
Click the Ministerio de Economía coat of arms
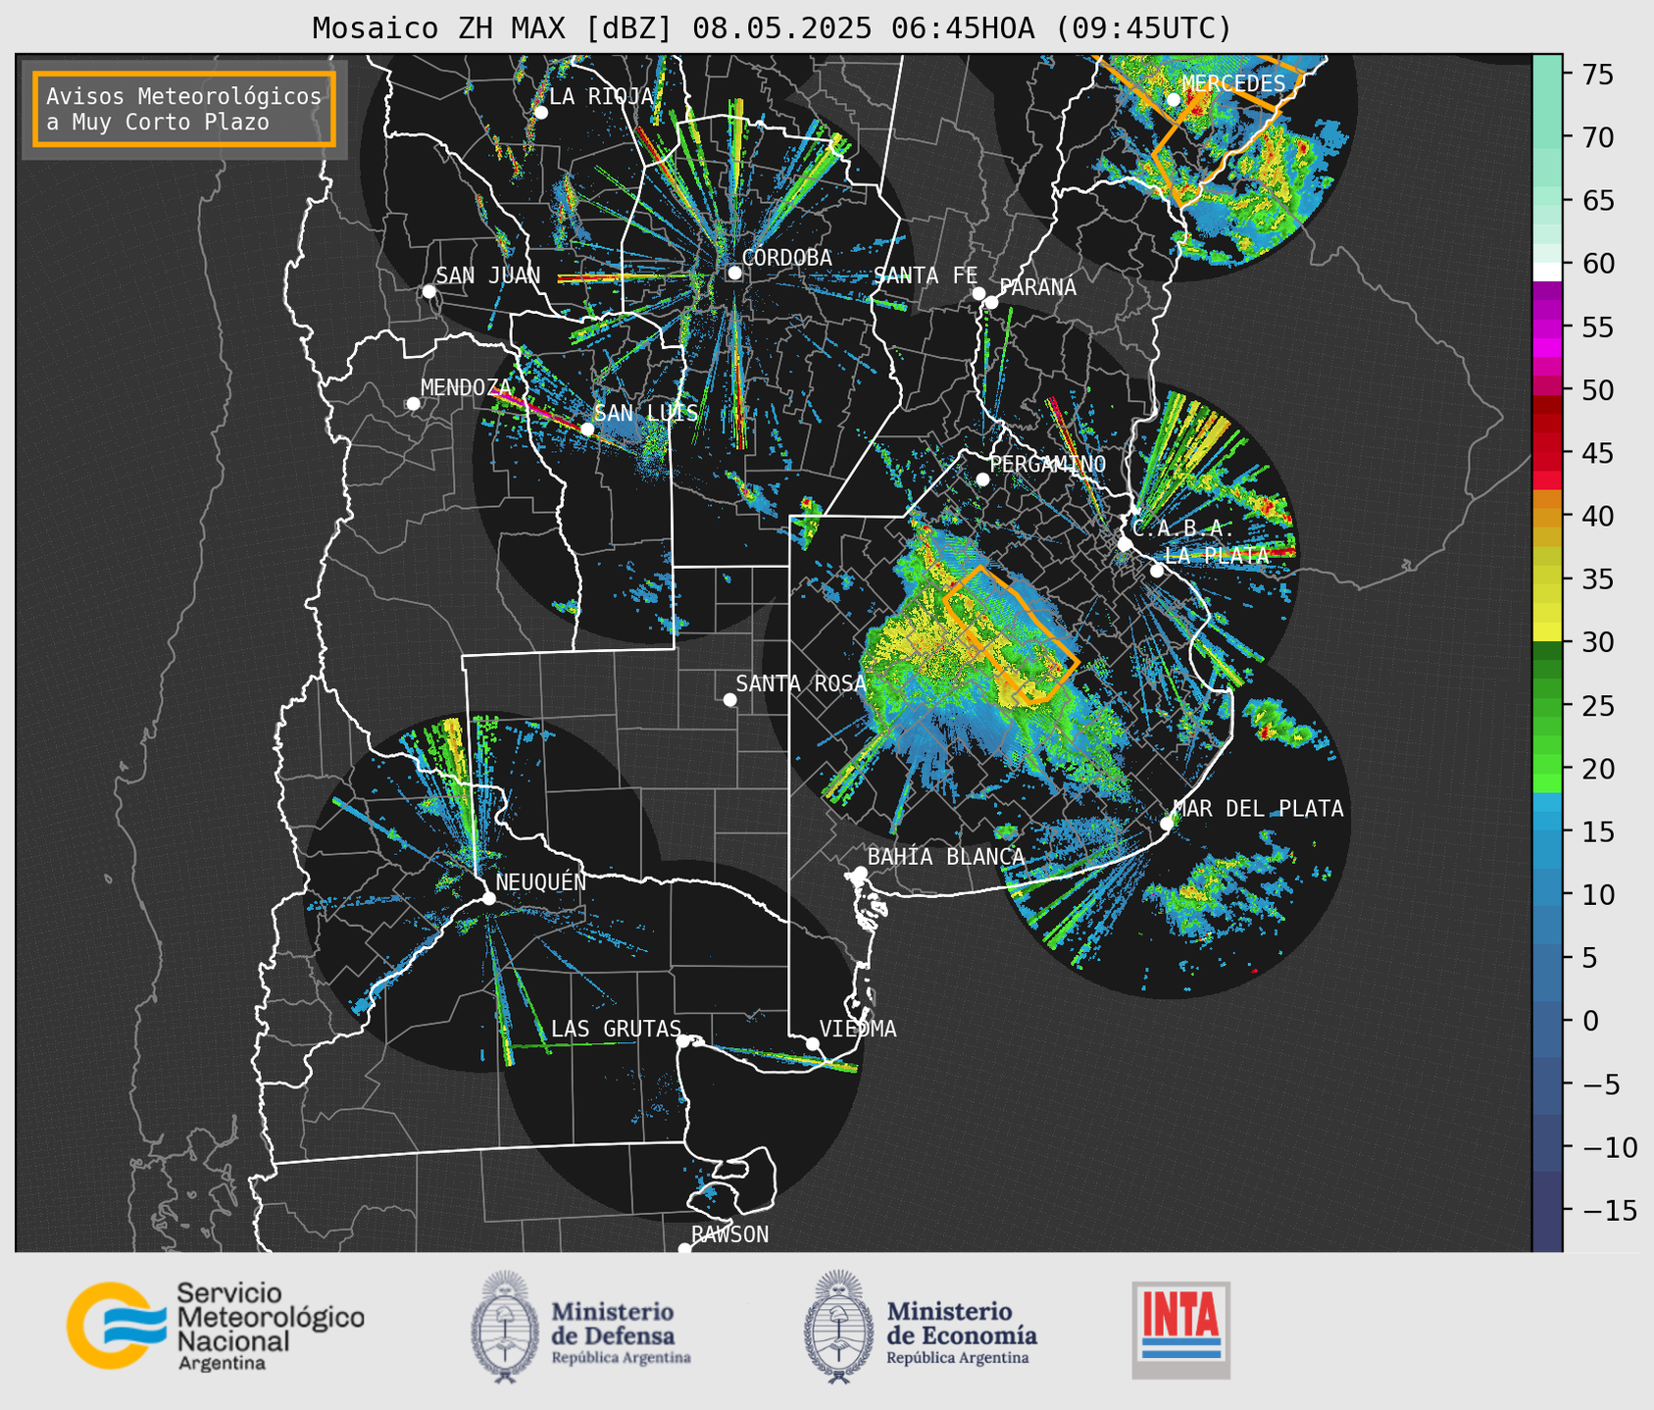tap(838, 1327)
